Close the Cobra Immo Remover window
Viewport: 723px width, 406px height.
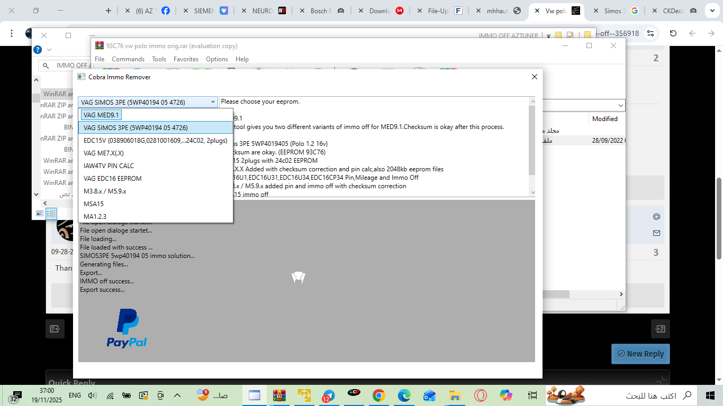[534, 77]
